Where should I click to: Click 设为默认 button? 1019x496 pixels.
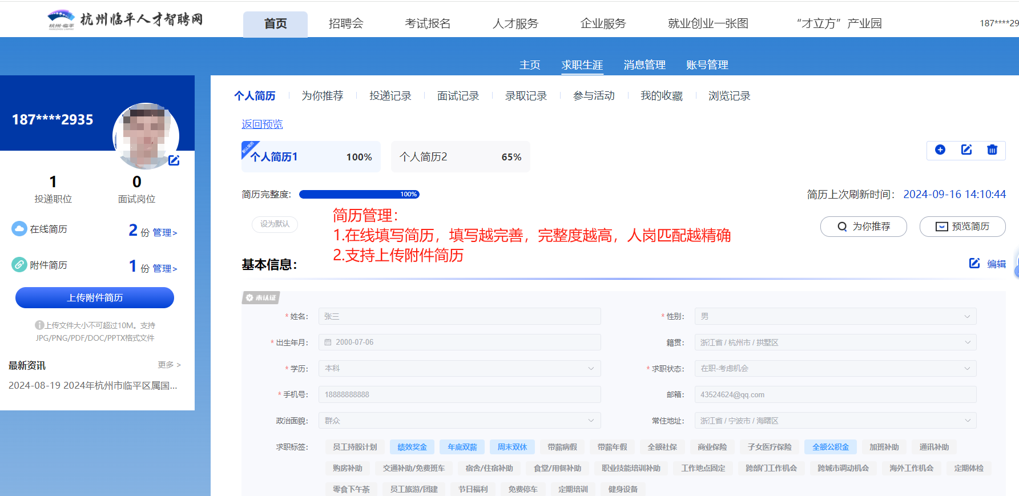[x=275, y=224]
